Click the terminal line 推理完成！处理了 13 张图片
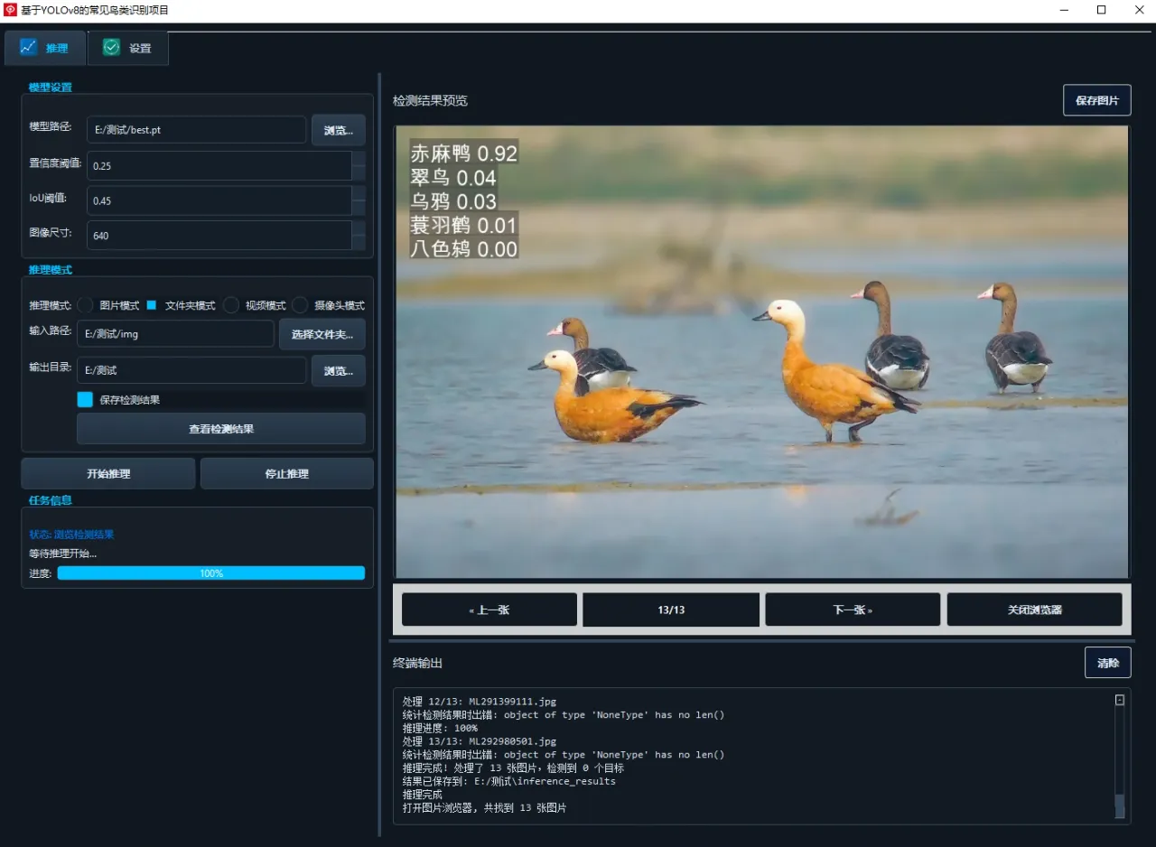This screenshot has width=1156, height=847. pyautogui.click(x=513, y=768)
